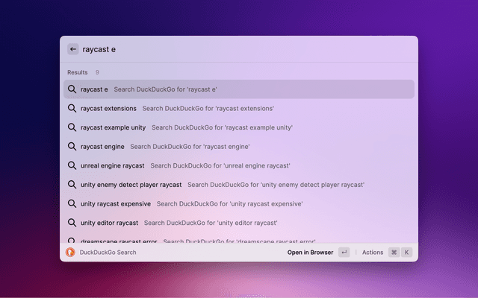Select the 'raycast extensions' suggestion

point(239,108)
